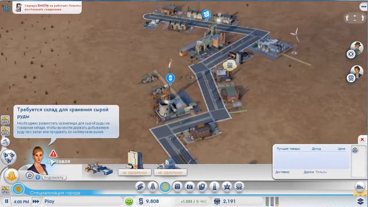Click the 2,191 population count

[229, 201]
